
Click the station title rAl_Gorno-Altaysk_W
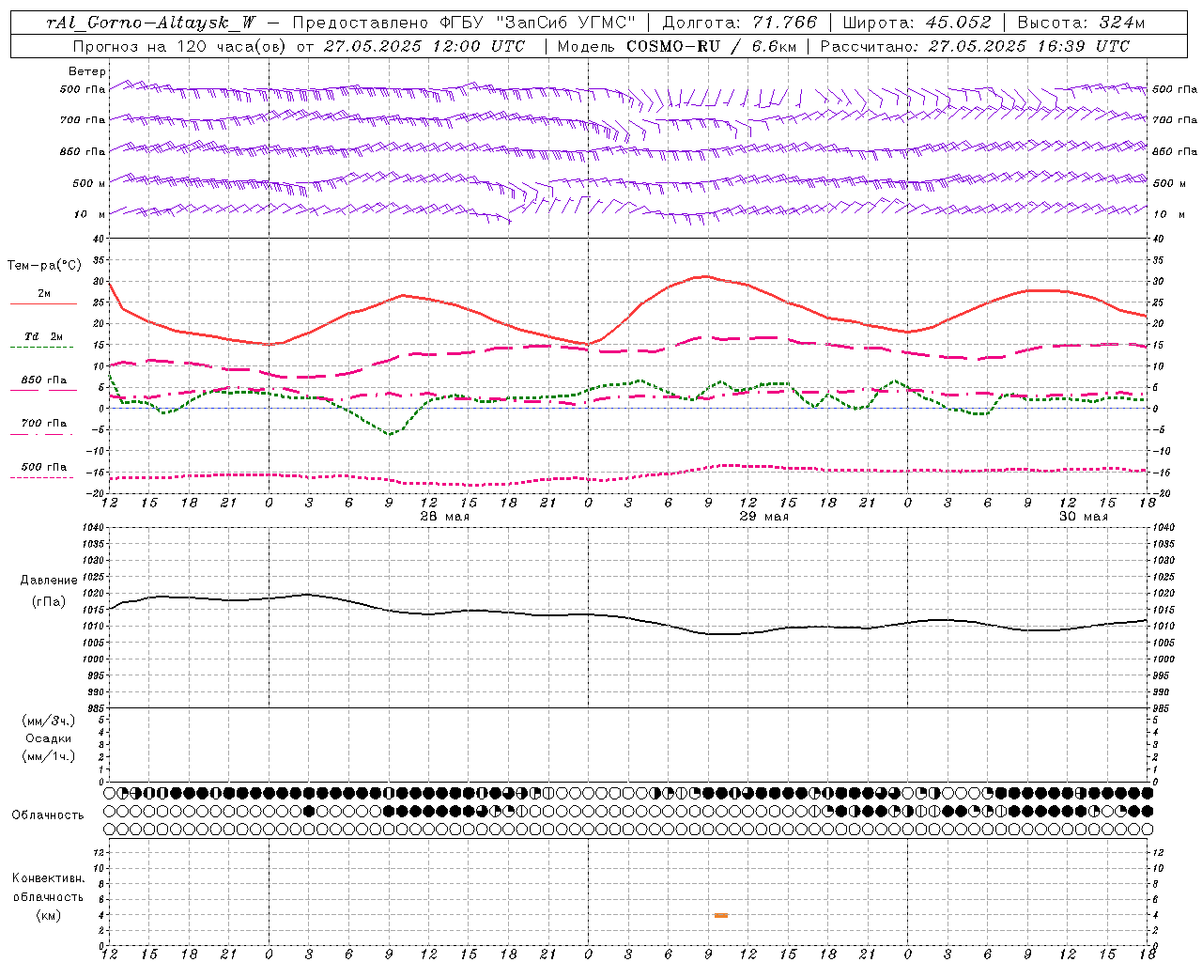point(151,23)
